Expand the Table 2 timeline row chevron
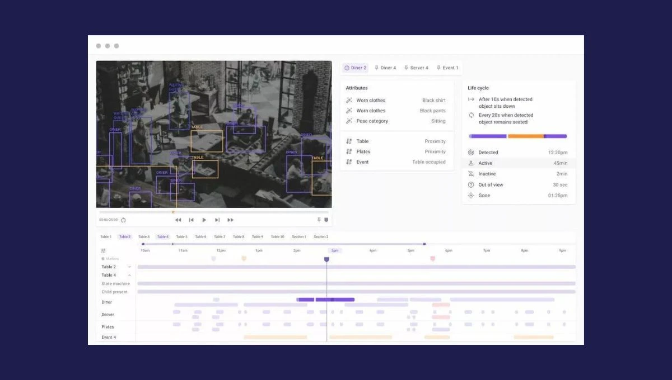This screenshot has height=380, width=672. pyautogui.click(x=129, y=267)
